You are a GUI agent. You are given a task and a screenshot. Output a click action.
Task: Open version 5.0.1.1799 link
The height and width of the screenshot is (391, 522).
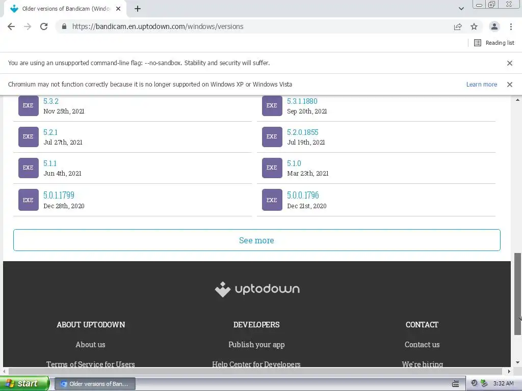59,195
